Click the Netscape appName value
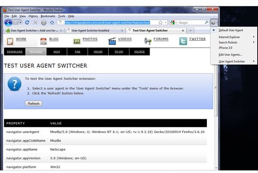Viewport: 258px width, 173px height. coord(58,149)
